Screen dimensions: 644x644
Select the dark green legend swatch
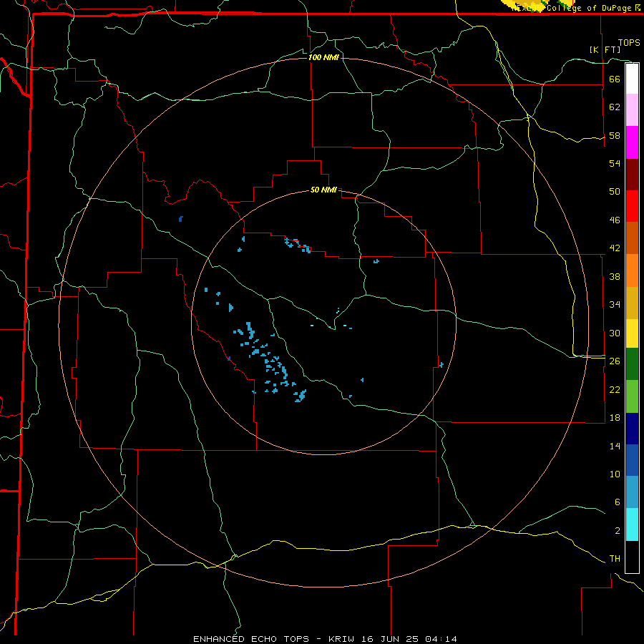632,364
